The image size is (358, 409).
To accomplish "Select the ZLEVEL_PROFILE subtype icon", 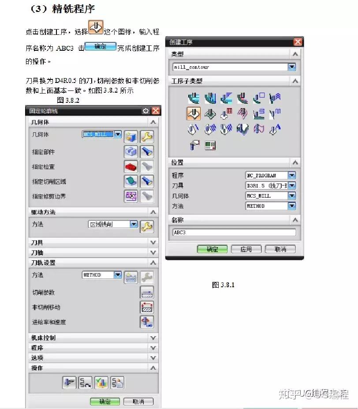I will [x=259, y=98].
